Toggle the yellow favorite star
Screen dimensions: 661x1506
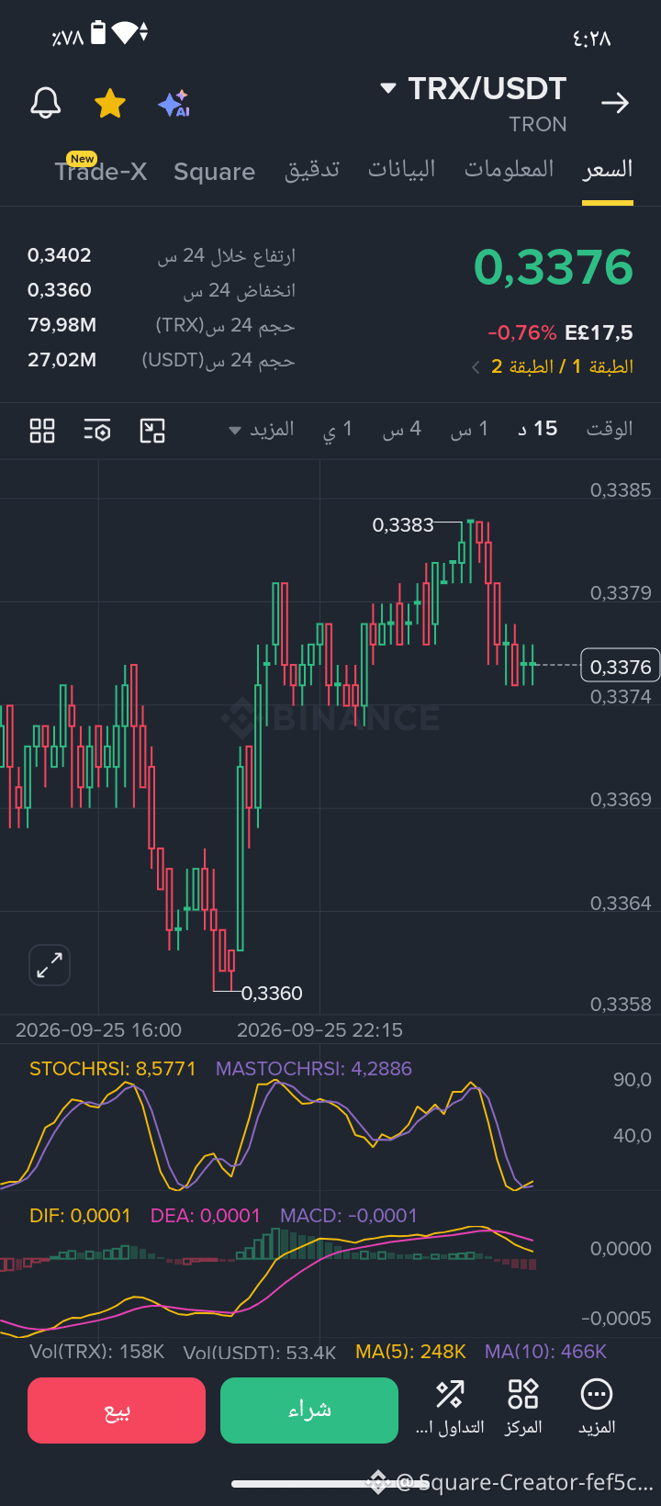110,103
